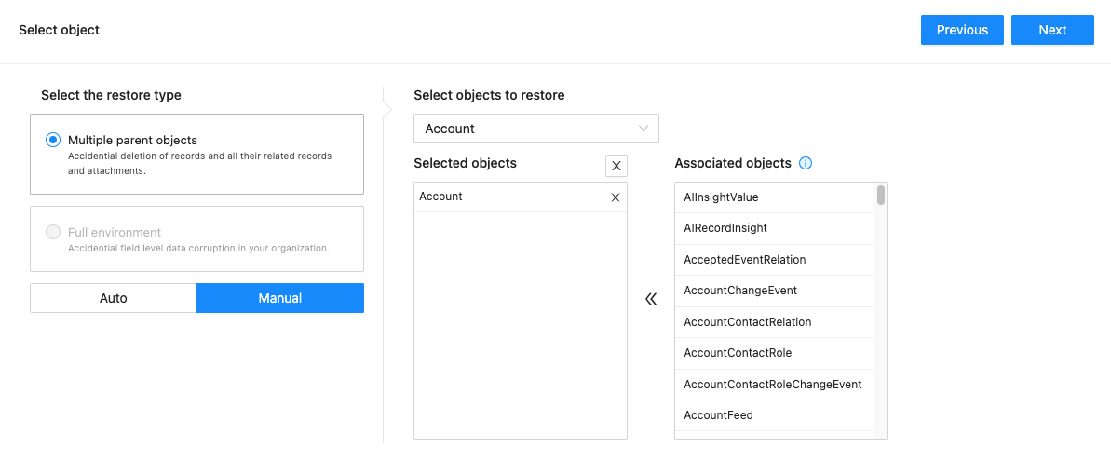Switch to Auto mode

114,298
